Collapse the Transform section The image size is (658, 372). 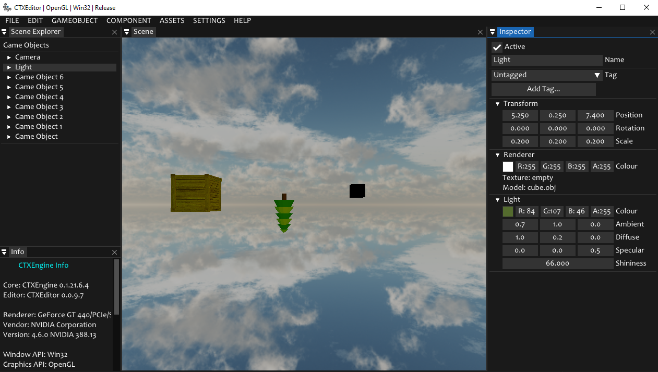tap(497, 104)
